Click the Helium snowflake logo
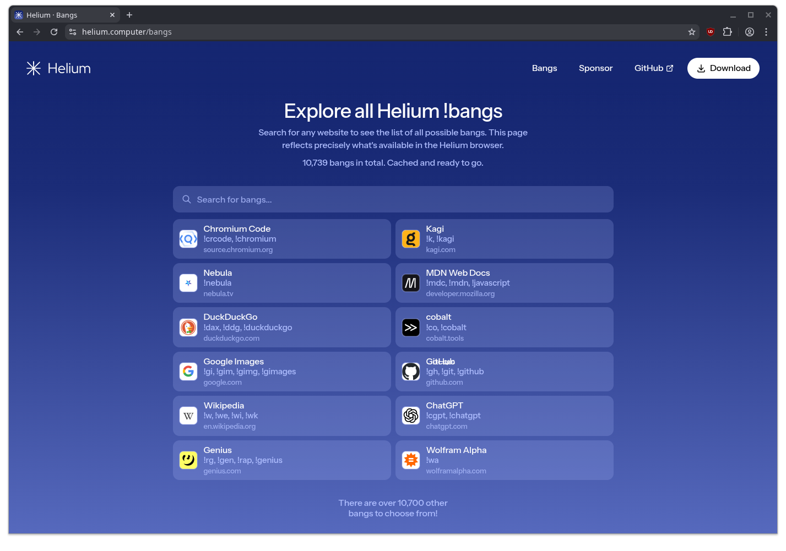The height and width of the screenshot is (551, 786). [34, 68]
